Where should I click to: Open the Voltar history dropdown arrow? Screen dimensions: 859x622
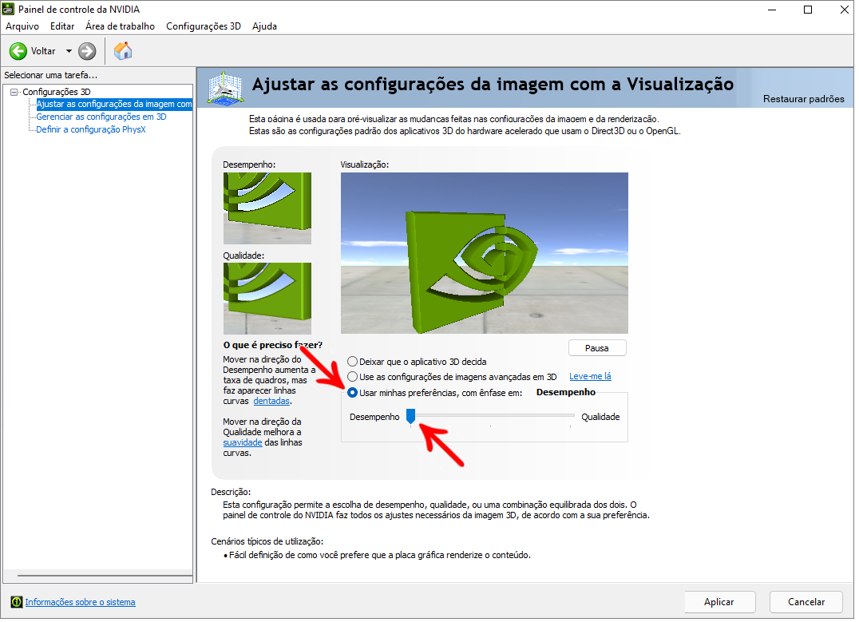click(69, 51)
